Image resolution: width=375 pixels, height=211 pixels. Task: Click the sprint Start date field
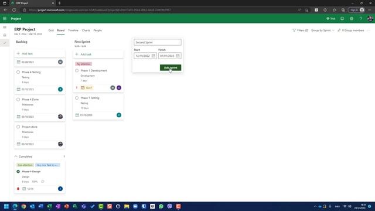[145, 56]
